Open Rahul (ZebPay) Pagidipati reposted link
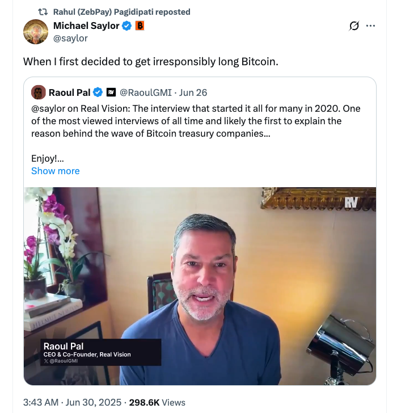This screenshot has height=413, width=401. point(121,12)
